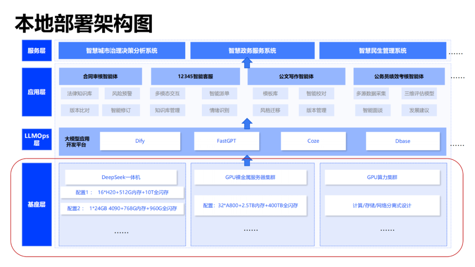Select the 发展建议 chip
The width and height of the screenshot is (475, 267).
pos(419,110)
